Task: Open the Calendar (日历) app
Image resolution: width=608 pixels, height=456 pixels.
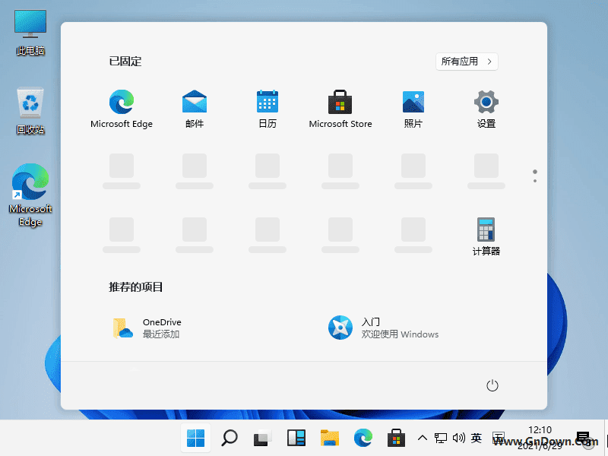Action: tap(267, 103)
